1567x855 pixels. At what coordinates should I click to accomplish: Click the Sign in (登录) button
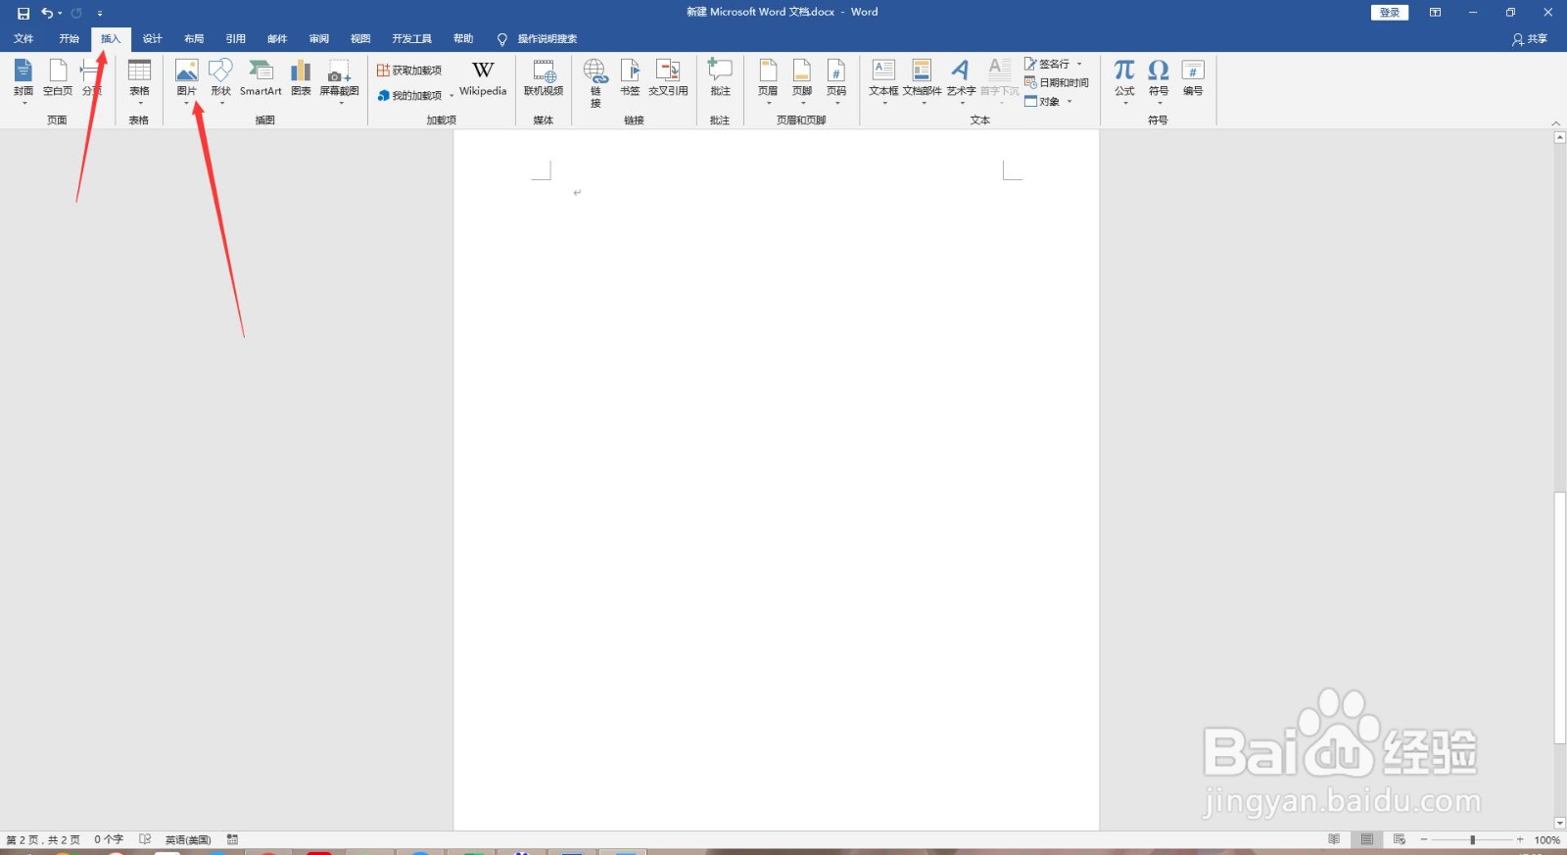pyautogui.click(x=1389, y=13)
